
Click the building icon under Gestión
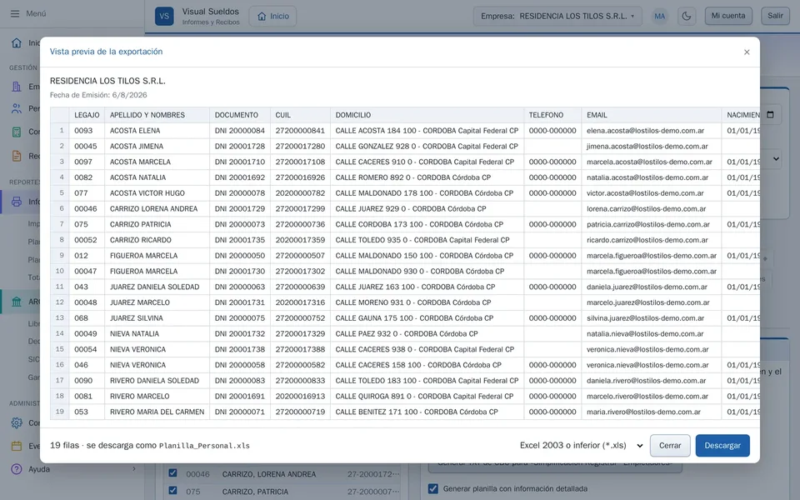[17, 87]
